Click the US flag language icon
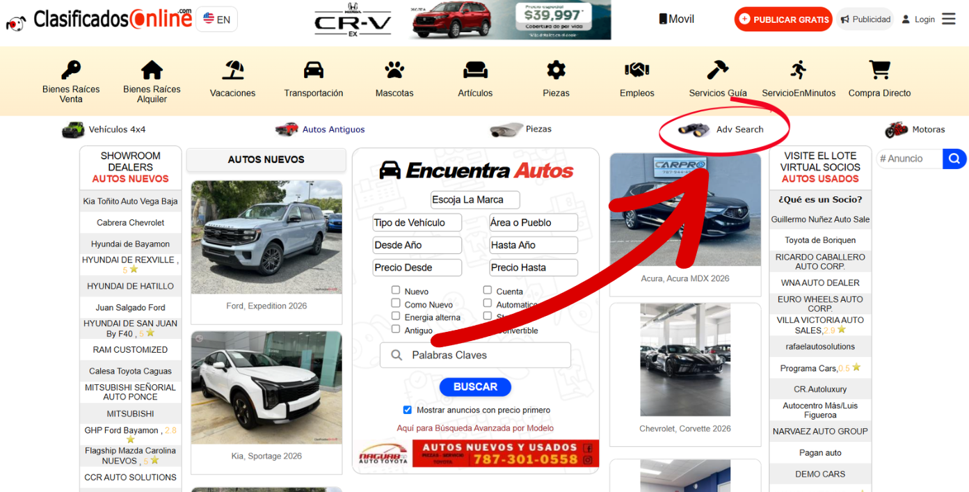The height and width of the screenshot is (492, 969). pyautogui.click(x=209, y=19)
